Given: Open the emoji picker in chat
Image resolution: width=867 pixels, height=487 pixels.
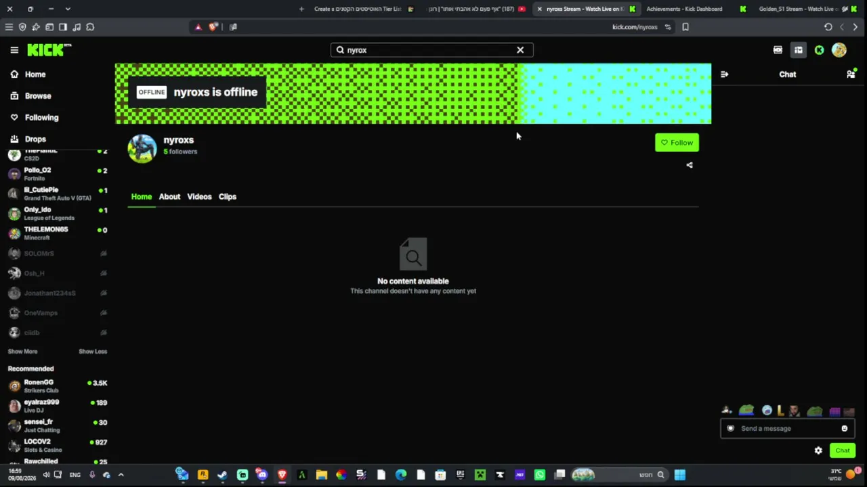Looking at the screenshot, I should click(x=845, y=428).
